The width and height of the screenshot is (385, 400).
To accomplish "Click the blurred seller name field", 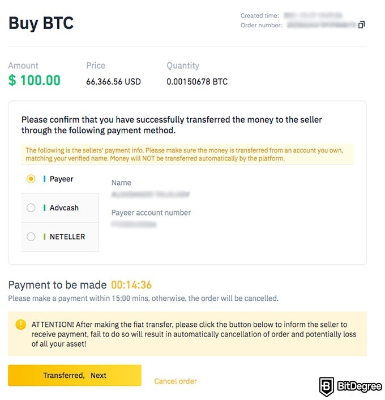I will click(x=151, y=195).
